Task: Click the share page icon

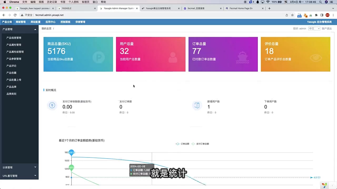Action: coord(287,15)
